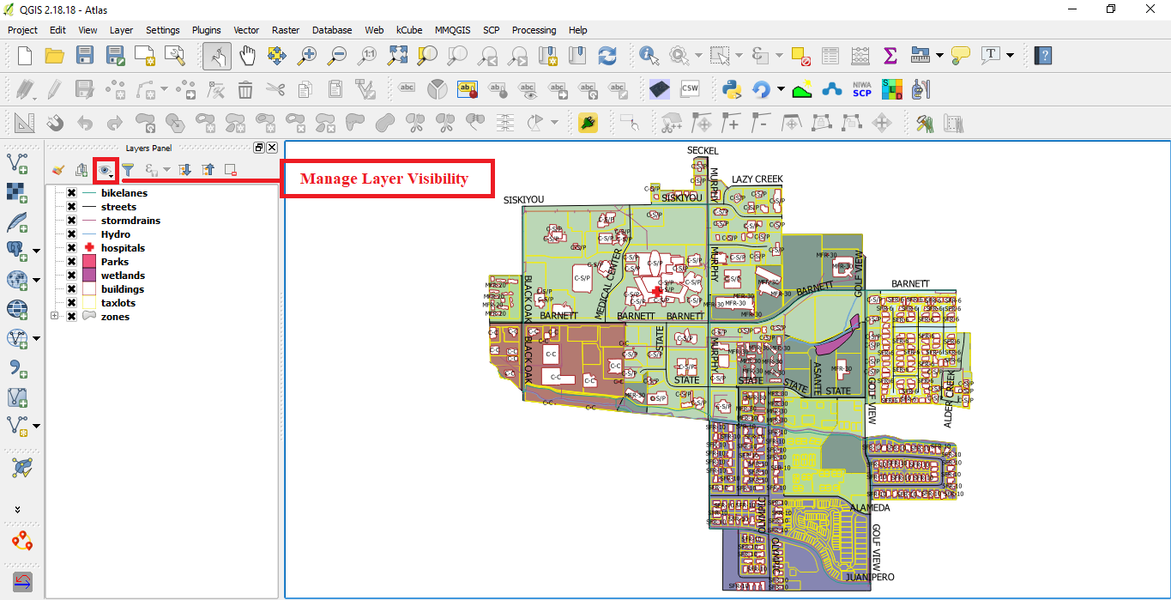Open the Manage Layer Visibility eye dropdown

click(106, 170)
